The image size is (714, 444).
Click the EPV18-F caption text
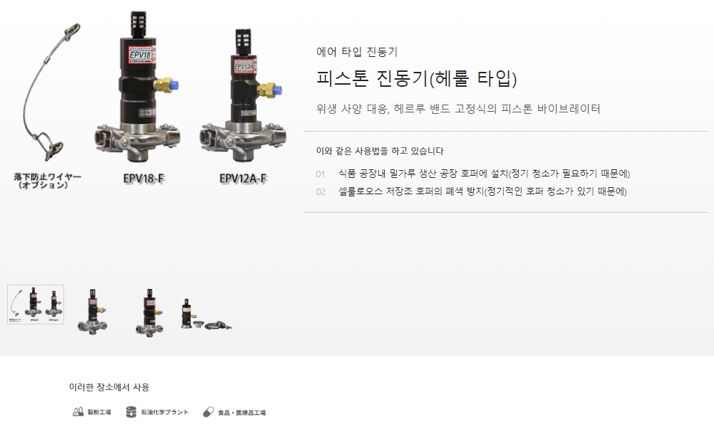pos(143,179)
